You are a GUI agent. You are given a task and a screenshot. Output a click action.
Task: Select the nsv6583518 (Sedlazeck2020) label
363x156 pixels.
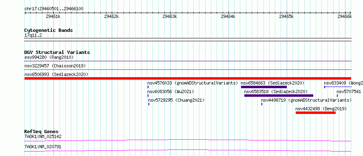[276, 91]
